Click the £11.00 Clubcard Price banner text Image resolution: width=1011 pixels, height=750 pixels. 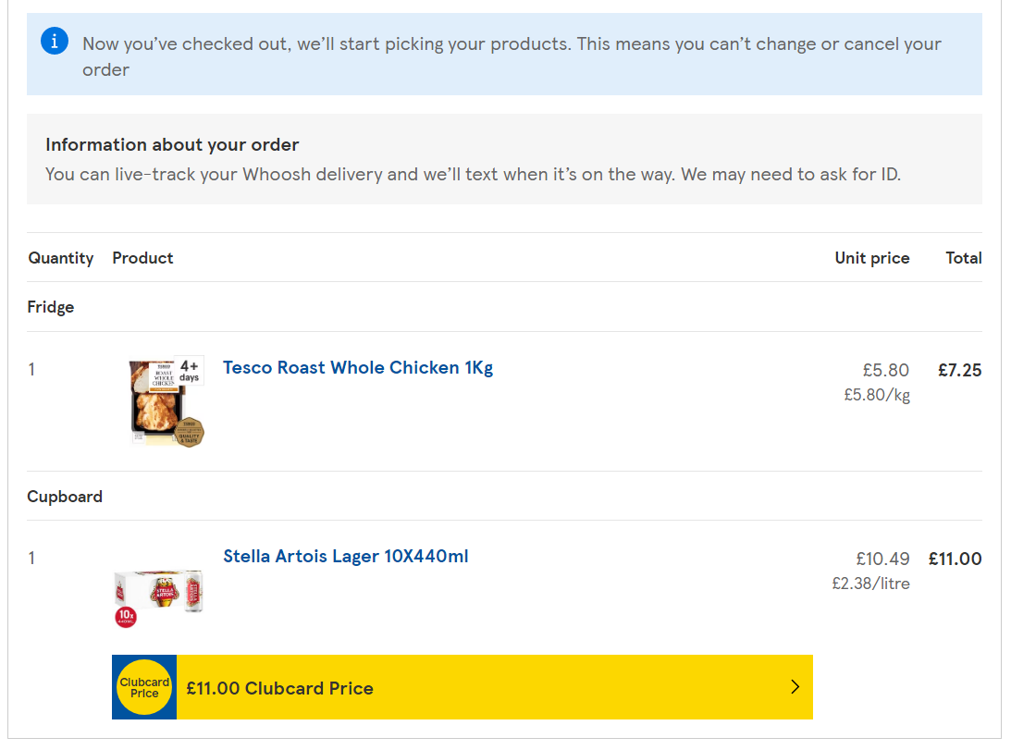[279, 688]
